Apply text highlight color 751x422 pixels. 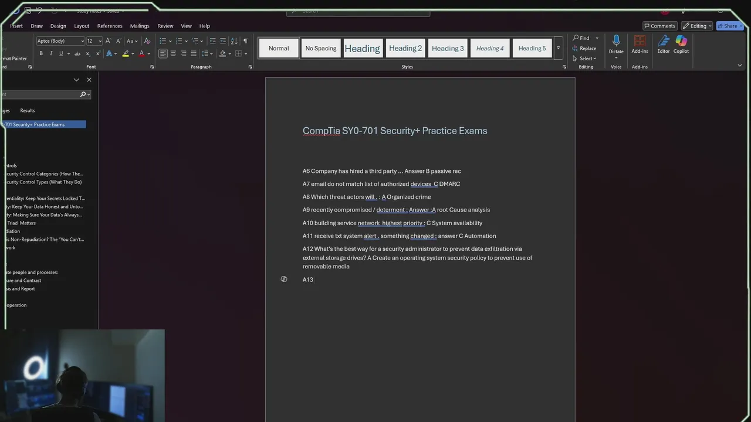(125, 53)
